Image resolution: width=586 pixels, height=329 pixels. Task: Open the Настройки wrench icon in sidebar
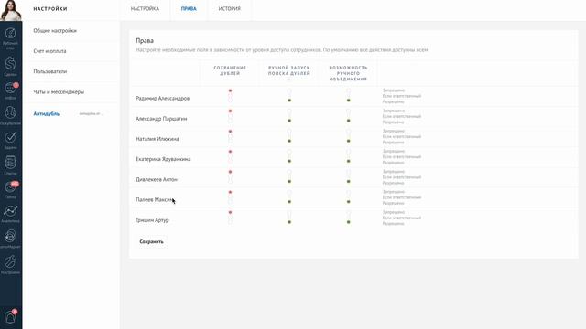(x=10, y=261)
